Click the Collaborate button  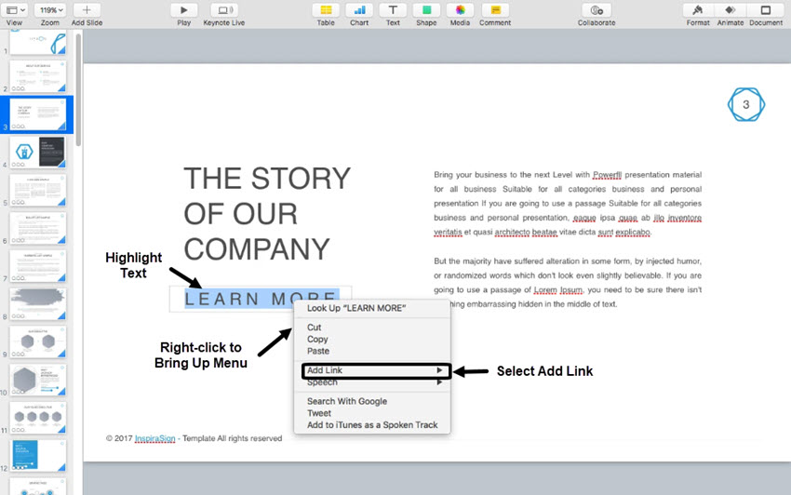[x=597, y=10]
